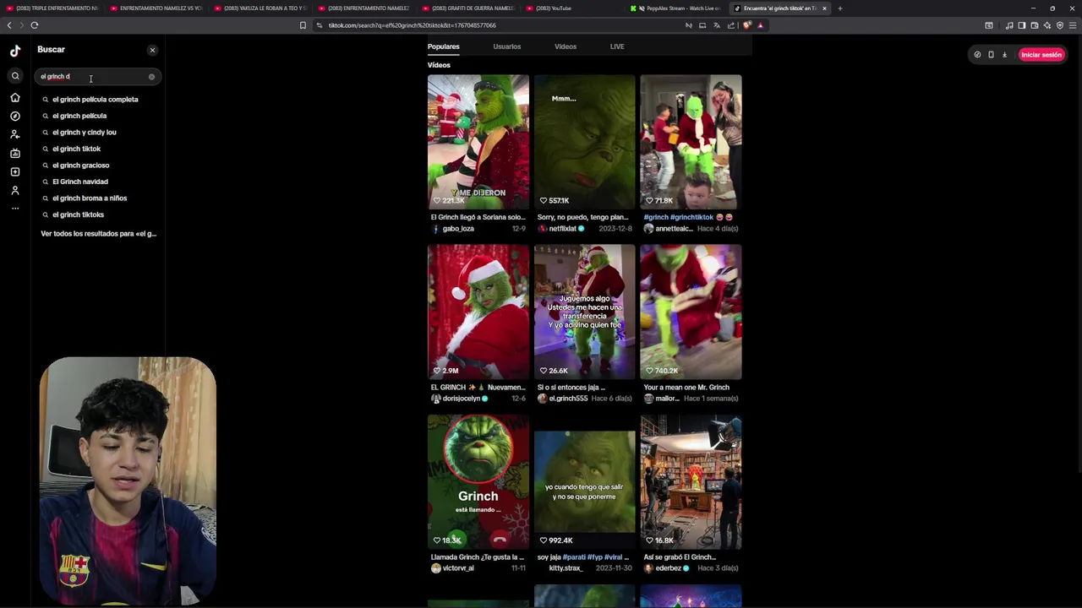Screen dimensions: 1082x608
Task: Click the address bar URL
Action: click(x=412, y=25)
